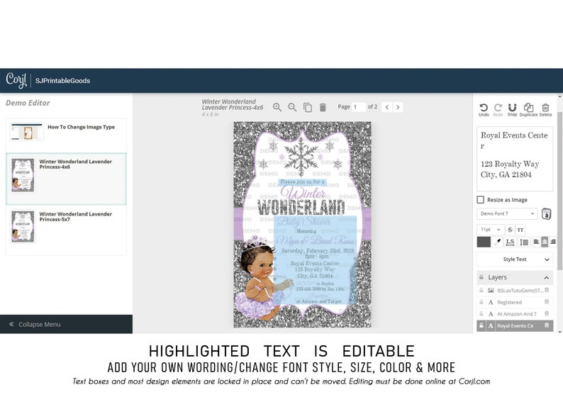Zoom out of the canvas
563x402 pixels.
pyautogui.click(x=292, y=107)
